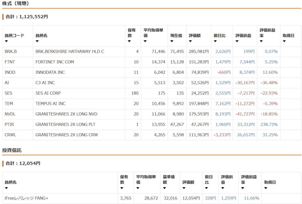Screen dimensions: 302x204
Task: Click BRK.B valuation 285,981円
Action: pyautogui.click(x=199, y=52)
